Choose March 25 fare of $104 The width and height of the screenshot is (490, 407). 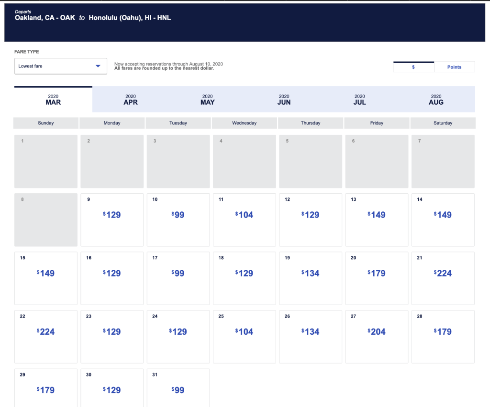[x=244, y=332]
